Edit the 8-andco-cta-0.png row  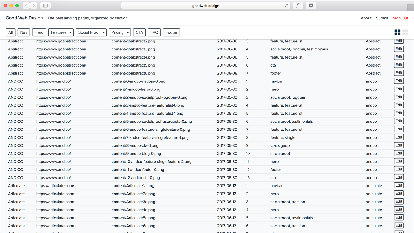pyautogui.click(x=399, y=145)
